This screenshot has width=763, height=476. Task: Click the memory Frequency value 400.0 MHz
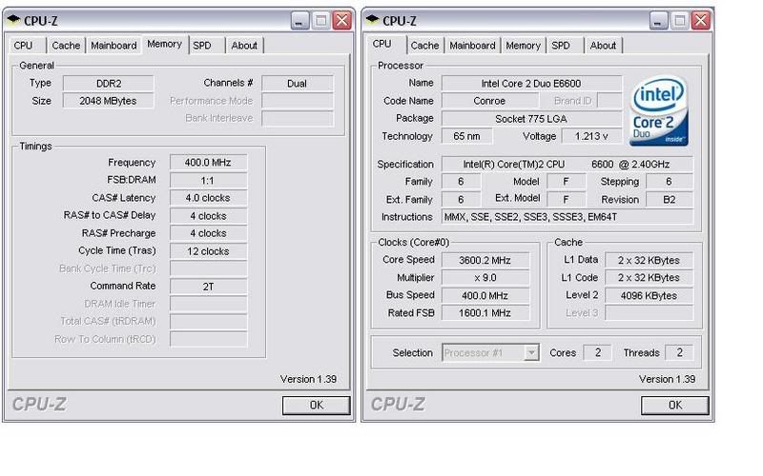pos(208,162)
